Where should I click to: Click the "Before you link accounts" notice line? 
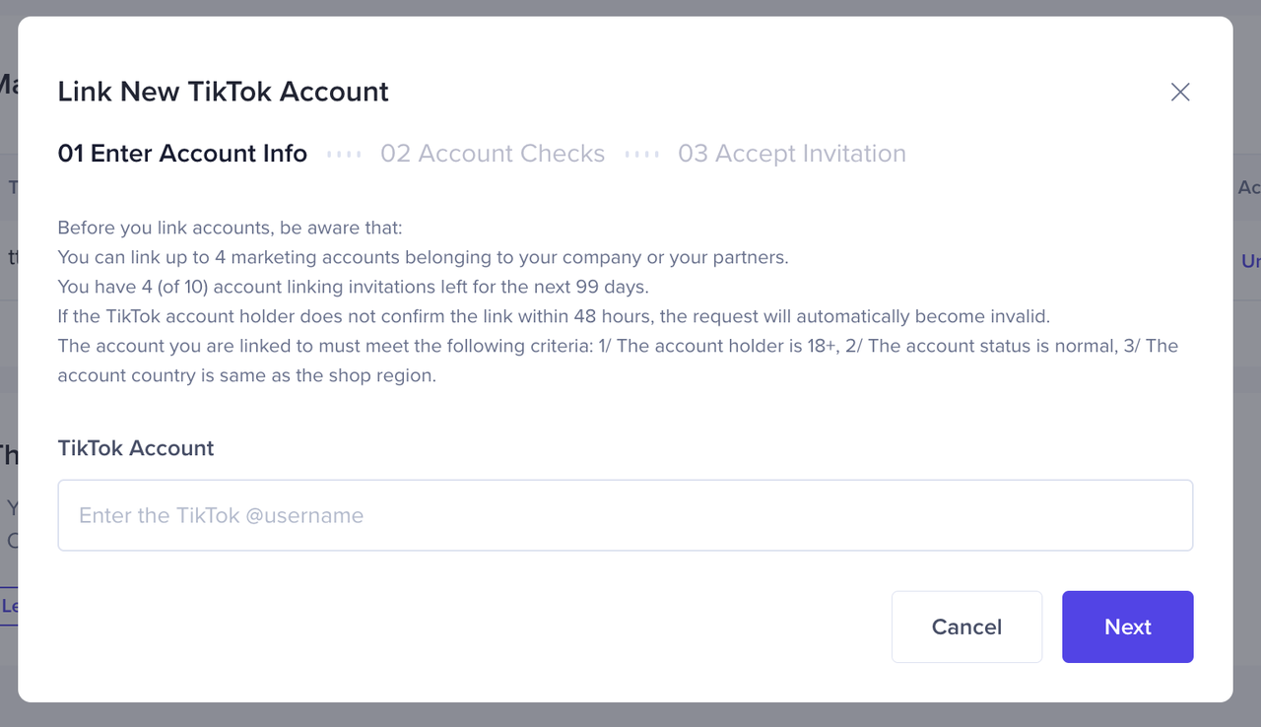230,228
